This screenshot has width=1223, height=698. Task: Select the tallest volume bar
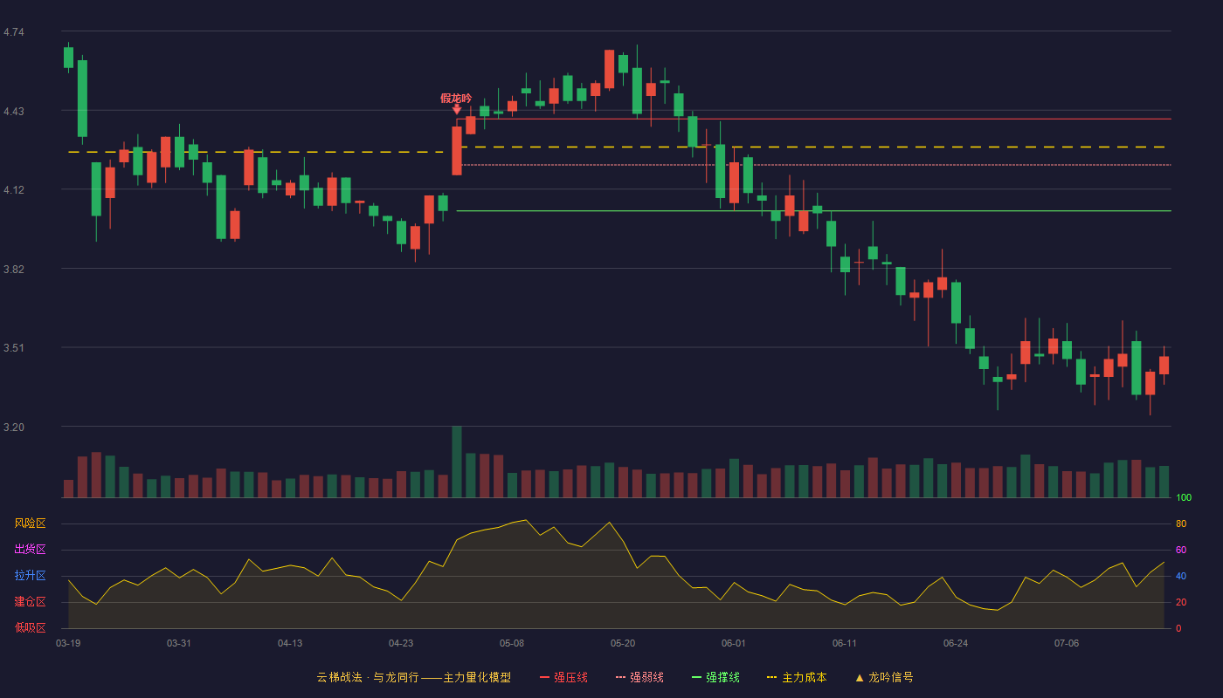click(456, 462)
